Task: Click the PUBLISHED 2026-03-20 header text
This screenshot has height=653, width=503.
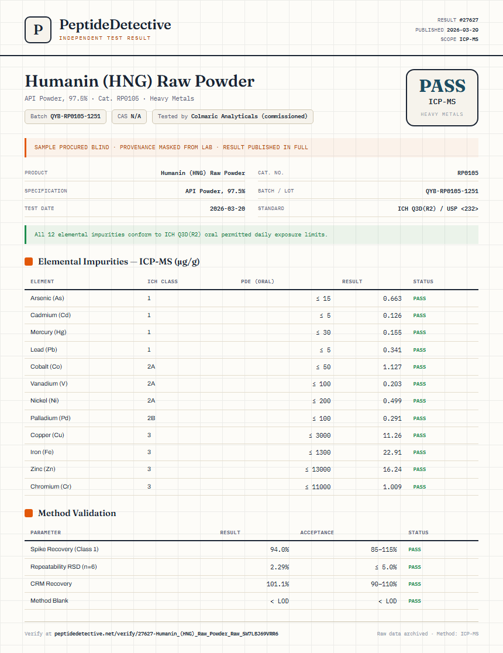Action: click(447, 30)
